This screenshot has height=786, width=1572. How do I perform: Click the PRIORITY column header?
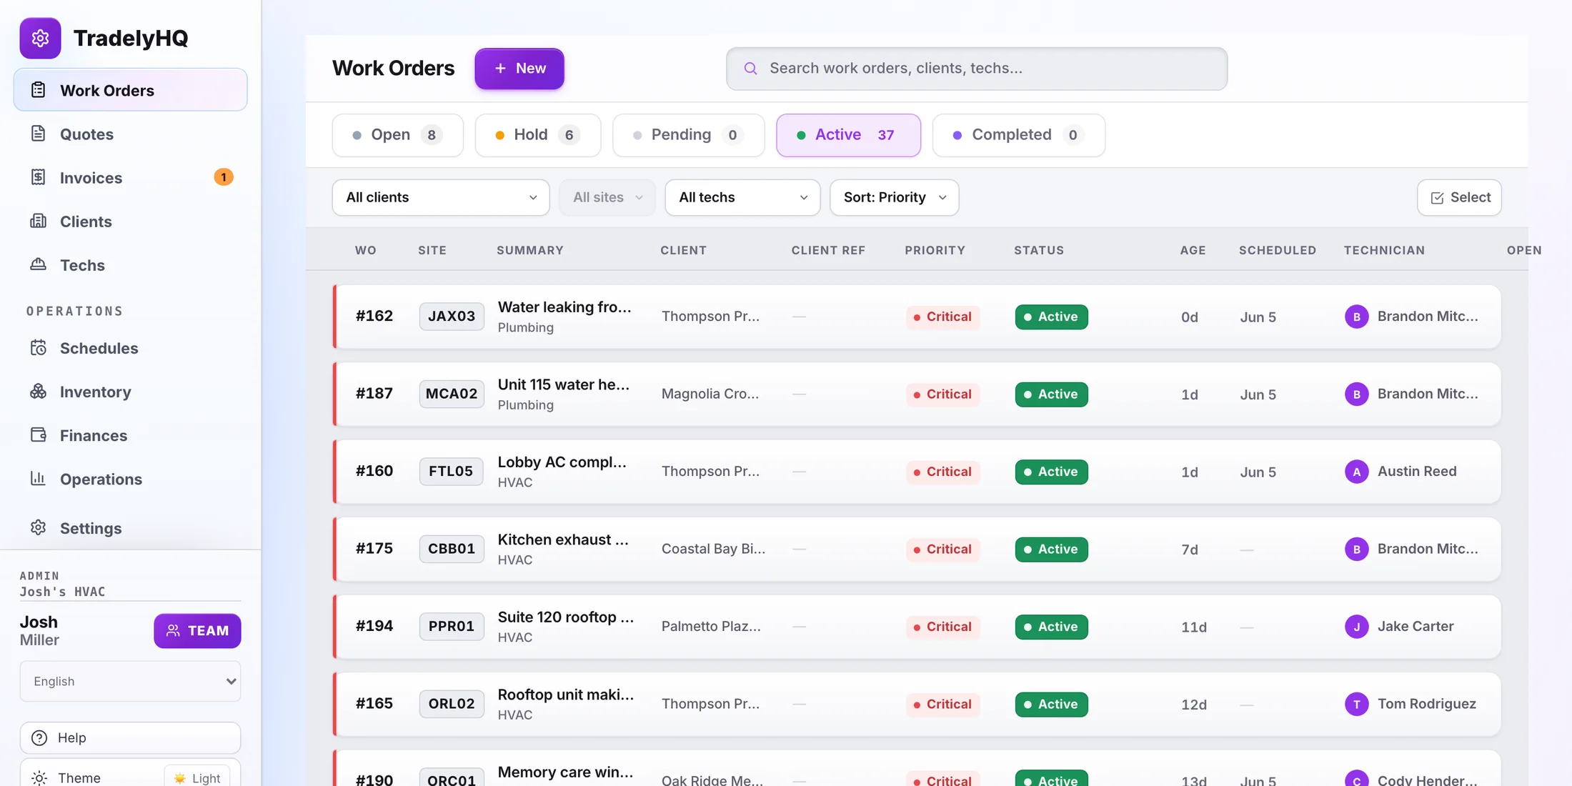point(935,250)
